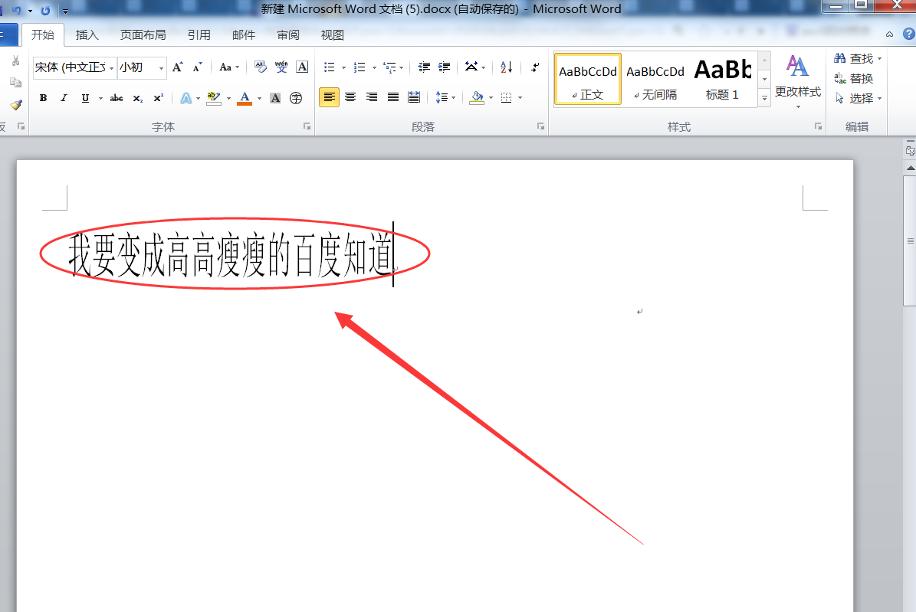
Task: Open 插入 ribbon tab
Action: click(87, 35)
